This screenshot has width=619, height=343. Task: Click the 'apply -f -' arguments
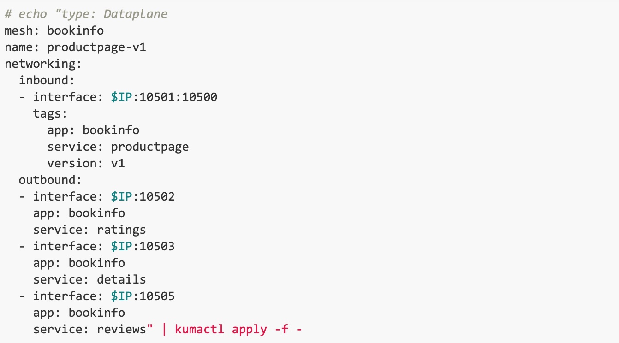tap(267, 329)
